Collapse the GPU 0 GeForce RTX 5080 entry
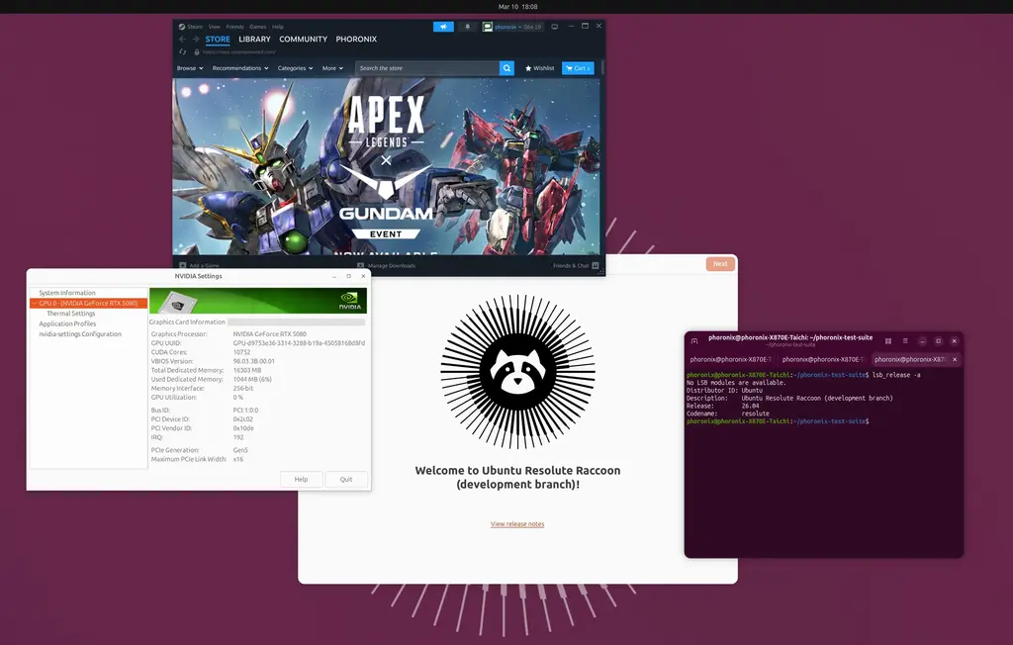Image resolution: width=1013 pixels, height=645 pixels. 35,303
